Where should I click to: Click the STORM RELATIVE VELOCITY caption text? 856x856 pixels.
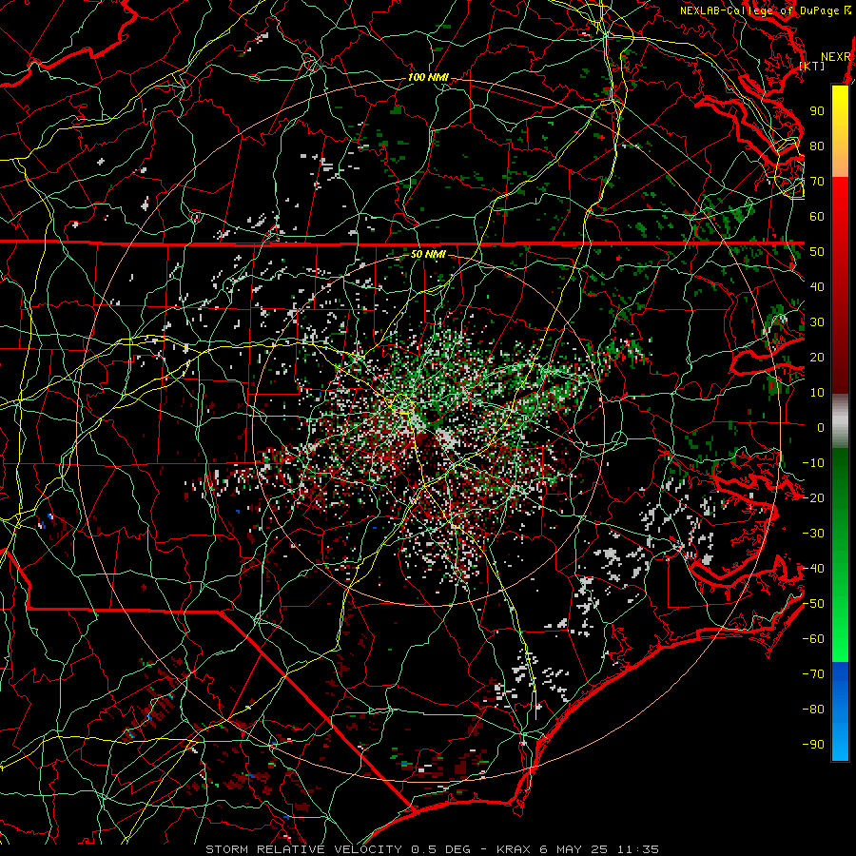[303, 849]
